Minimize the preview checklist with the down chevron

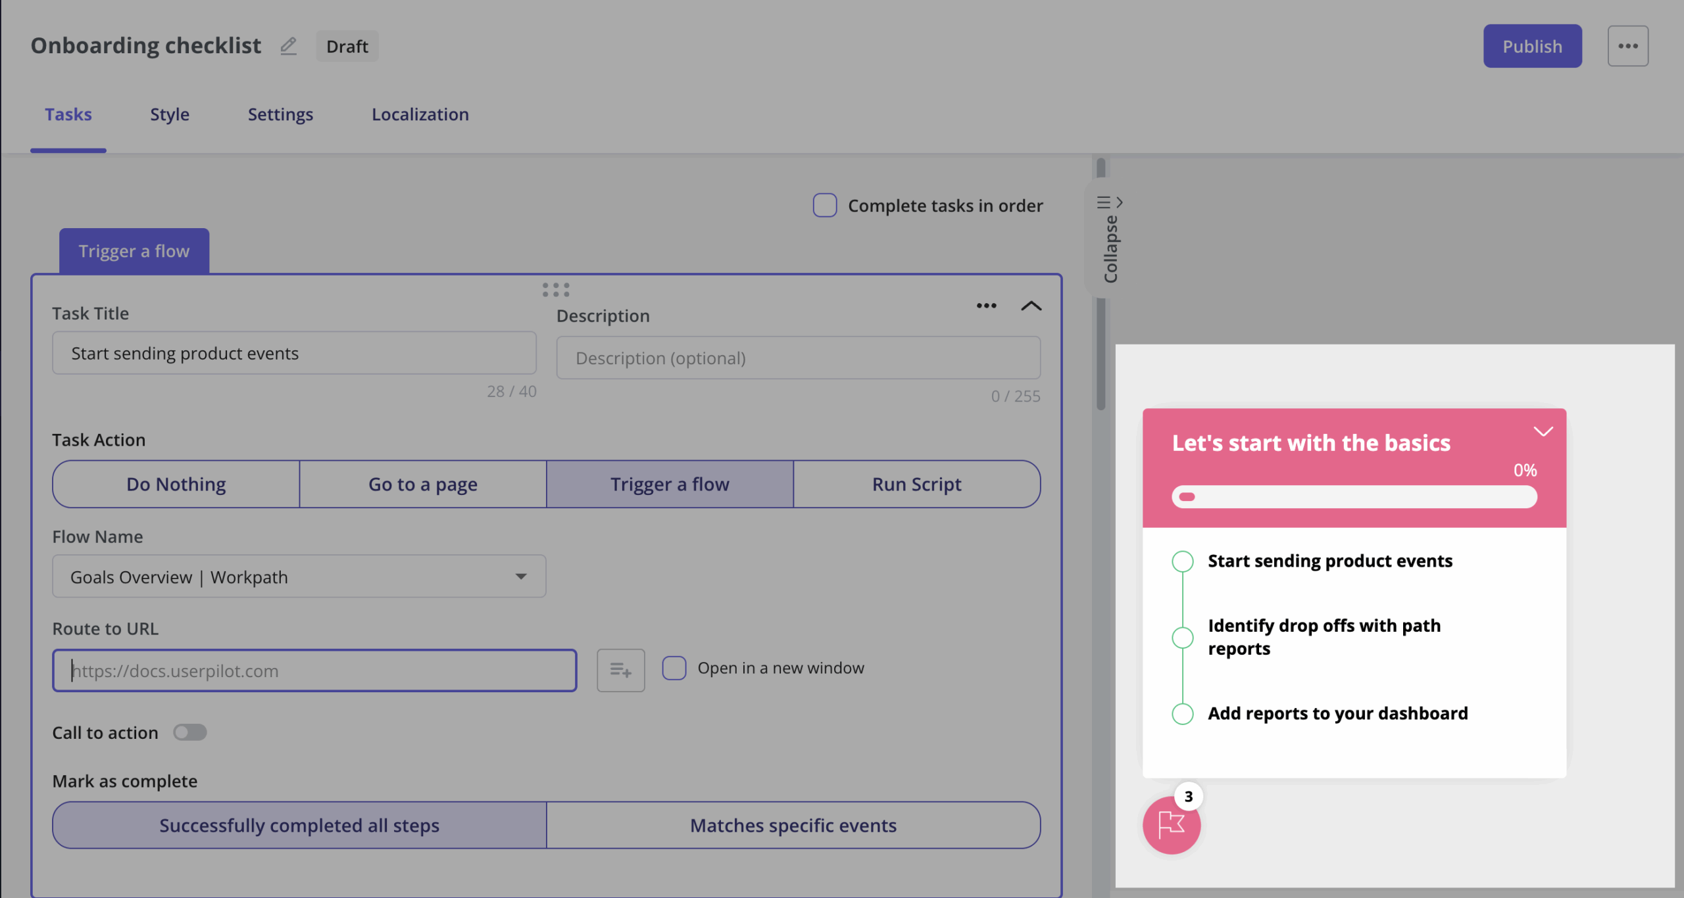1543,431
